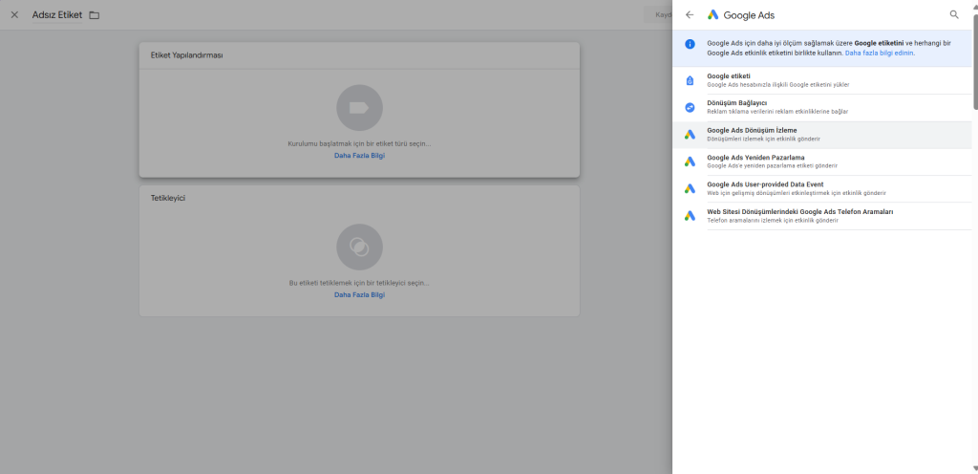Image resolution: width=978 pixels, height=474 pixels.
Task: Click the Google Ads Dönüşüm İzleme icon
Action: coord(690,135)
